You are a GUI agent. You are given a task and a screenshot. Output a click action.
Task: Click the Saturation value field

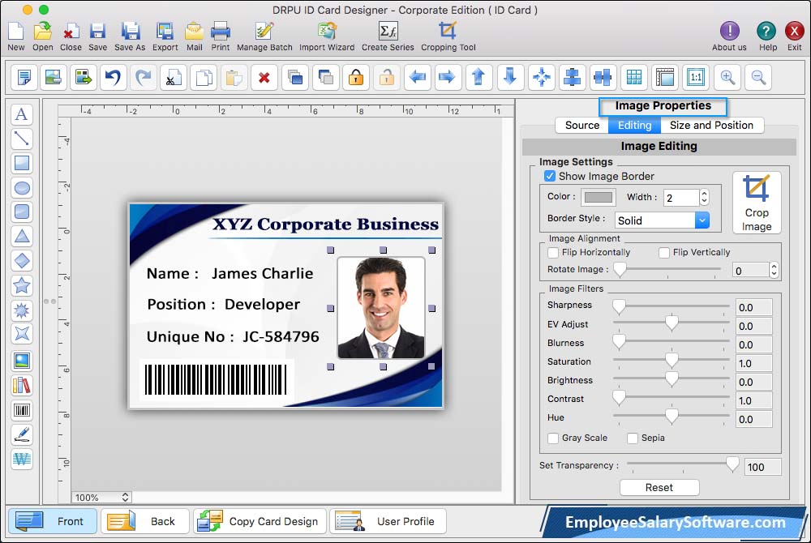coord(754,363)
